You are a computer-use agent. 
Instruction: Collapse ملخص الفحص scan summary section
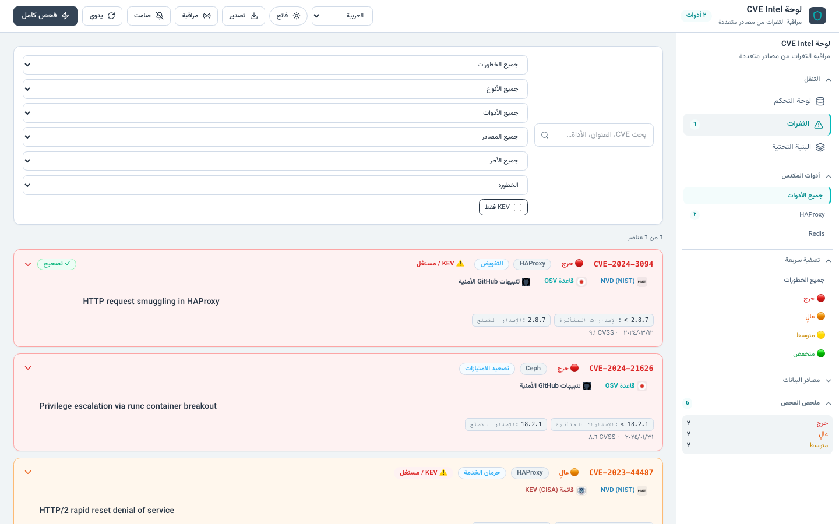(x=757, y=403)
